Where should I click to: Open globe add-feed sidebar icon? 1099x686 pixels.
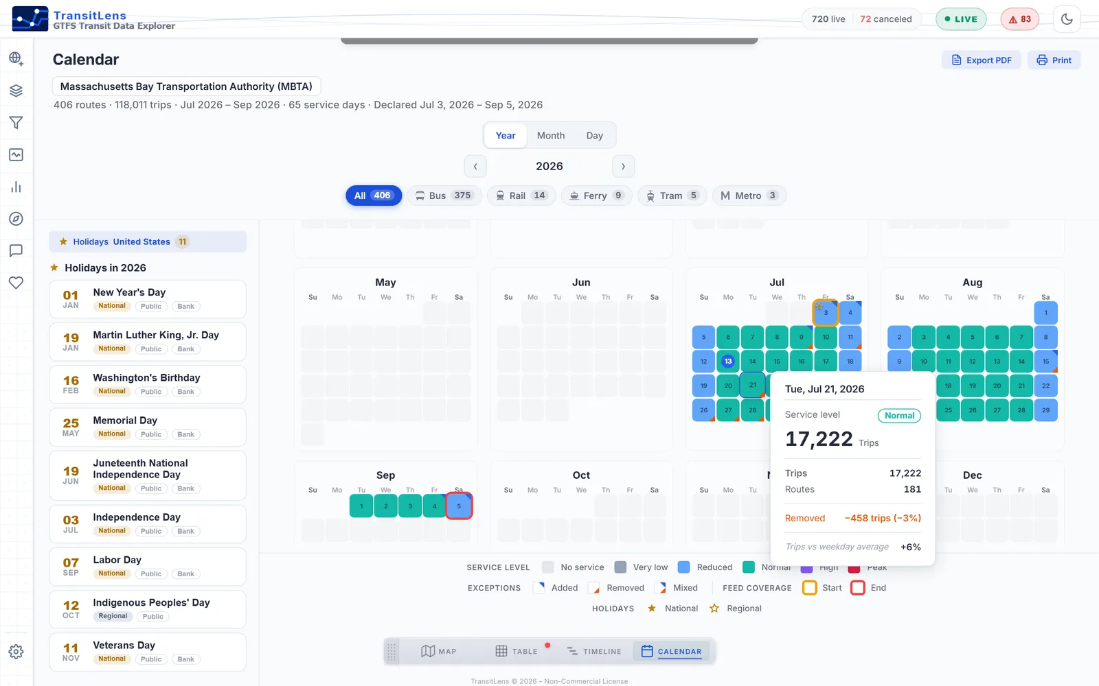[16, 58]
